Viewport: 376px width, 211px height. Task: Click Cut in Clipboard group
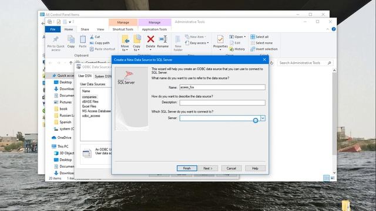click(x=95, y=37)
